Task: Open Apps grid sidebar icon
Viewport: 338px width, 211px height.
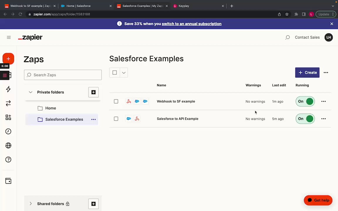Action: 8,117
